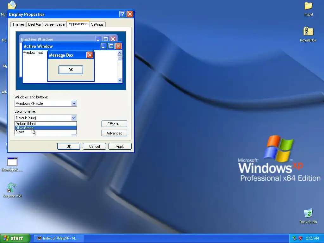Click the network connection tray icon

[x=295, y=238]
